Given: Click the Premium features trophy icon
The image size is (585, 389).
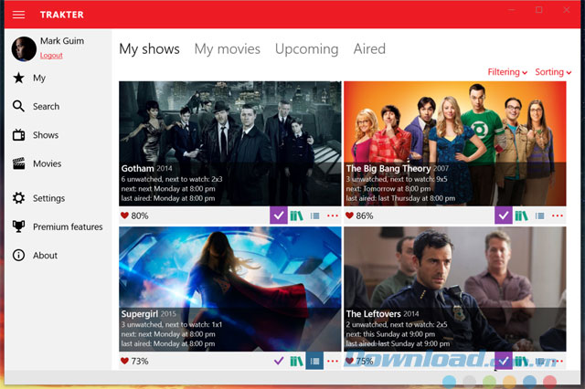Looking at the screenshot, I should coord(18,226).
